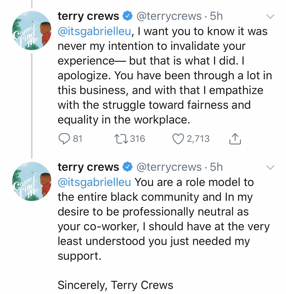
Task: Like the tweet with the heart icon
Action: coord(178,139)
